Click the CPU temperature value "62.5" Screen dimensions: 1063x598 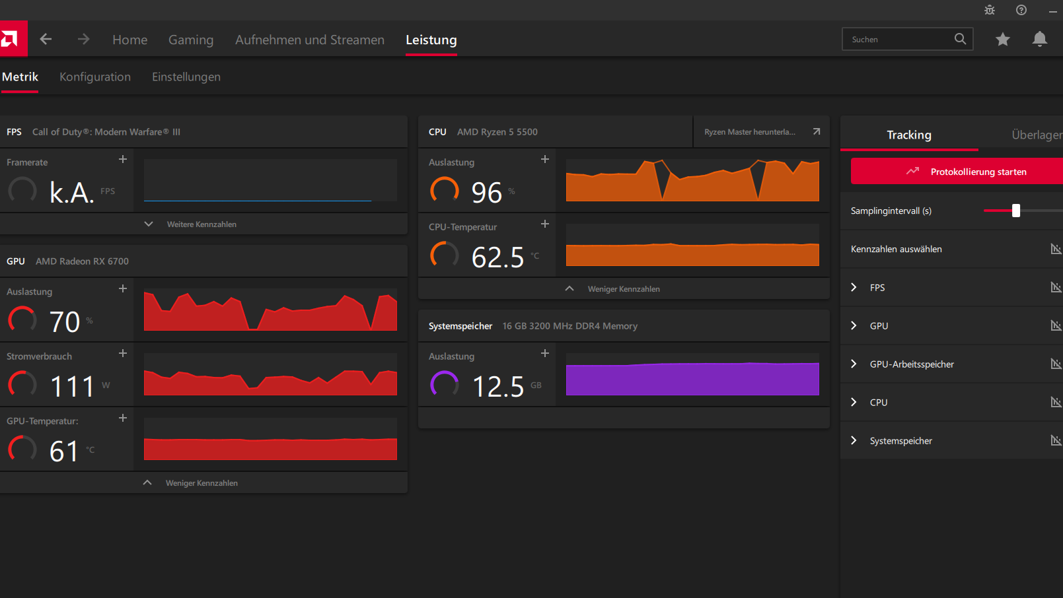pos(498,257)
